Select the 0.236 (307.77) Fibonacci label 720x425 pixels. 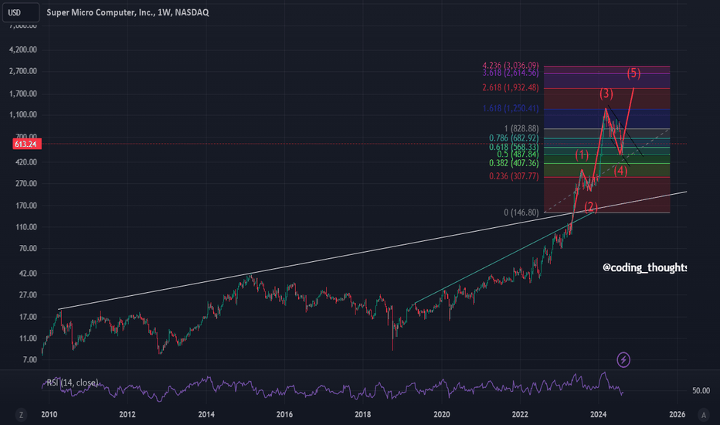point(514,176)
